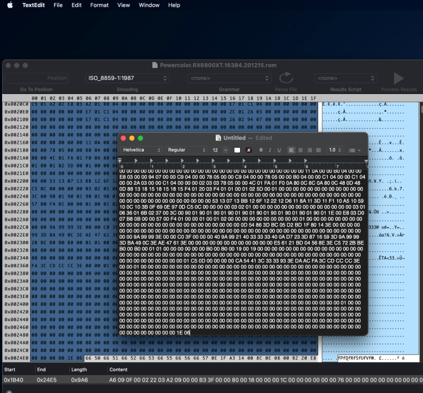Open the Window menu
Viewport: 423px width, 393px height.
point(149,5)
